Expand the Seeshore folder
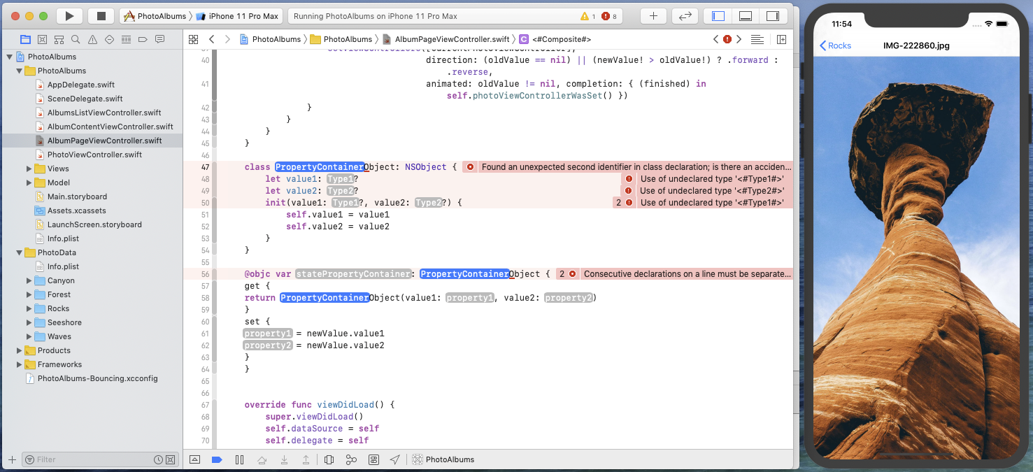 tap(29, 322)
